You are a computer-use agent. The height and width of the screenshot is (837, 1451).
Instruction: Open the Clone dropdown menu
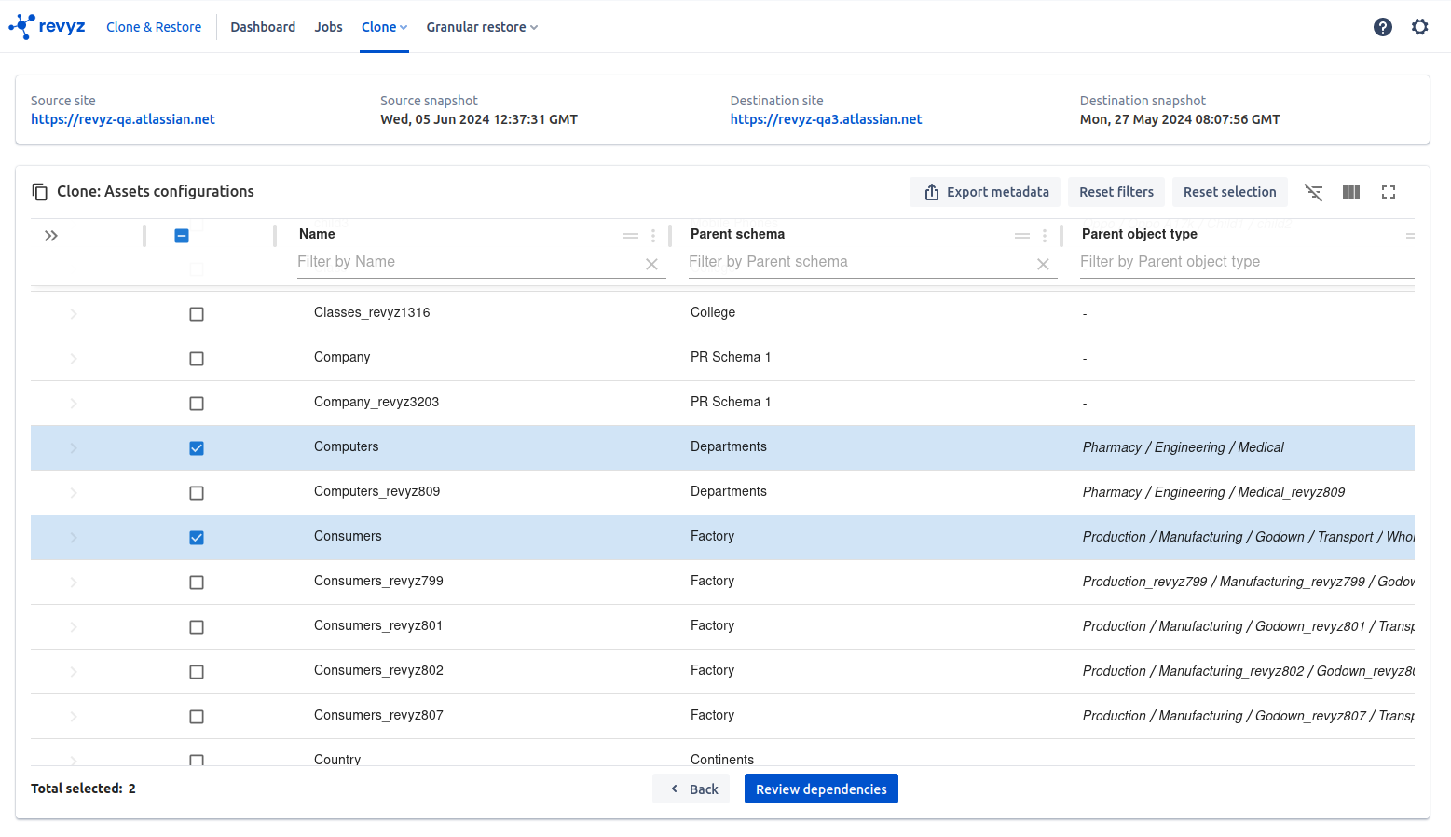384,27
